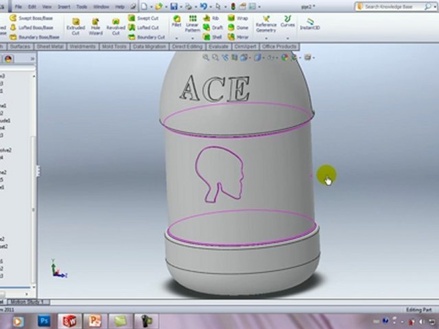Choose the Swept Cut feature
The height and width of the screenshot is (329, 439).
(x=143, y=18)
